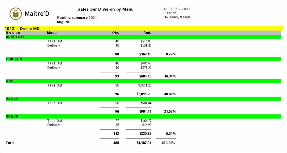Click the grand total amount $4,187.91
Viewport: 287px width, 153px height.
(144, 143)
